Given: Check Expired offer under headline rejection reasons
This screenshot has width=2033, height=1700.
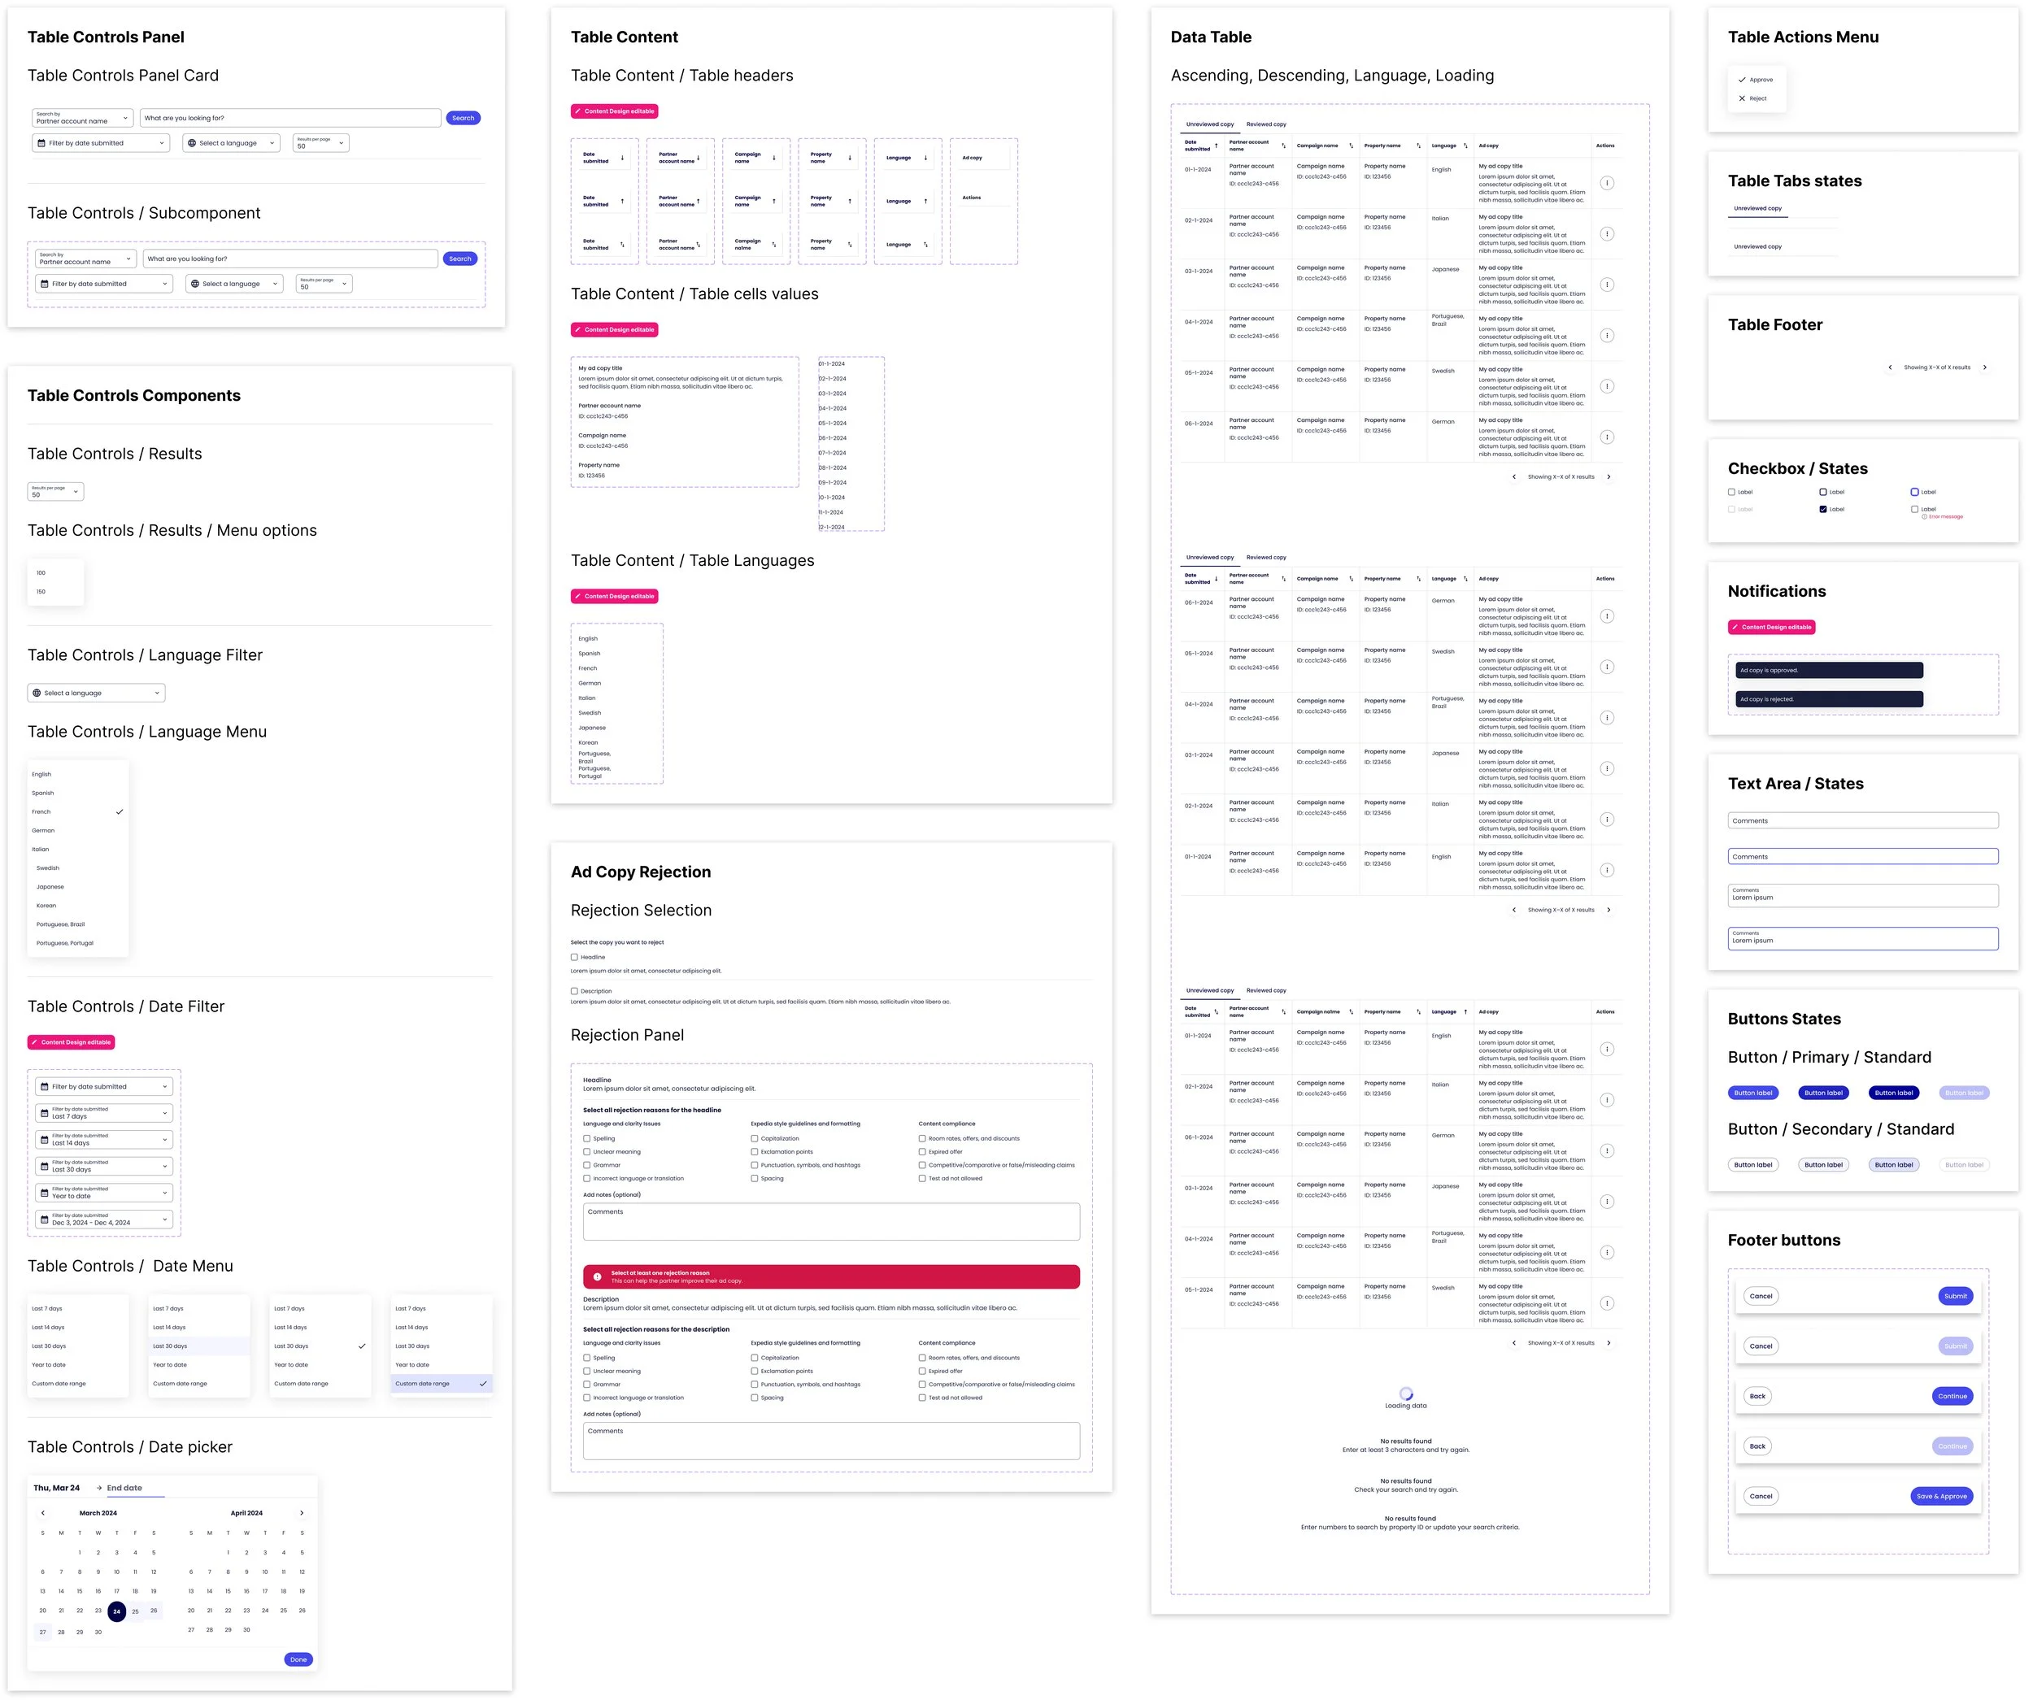Looking at the screenshot, I should [x=921, y=1152].
